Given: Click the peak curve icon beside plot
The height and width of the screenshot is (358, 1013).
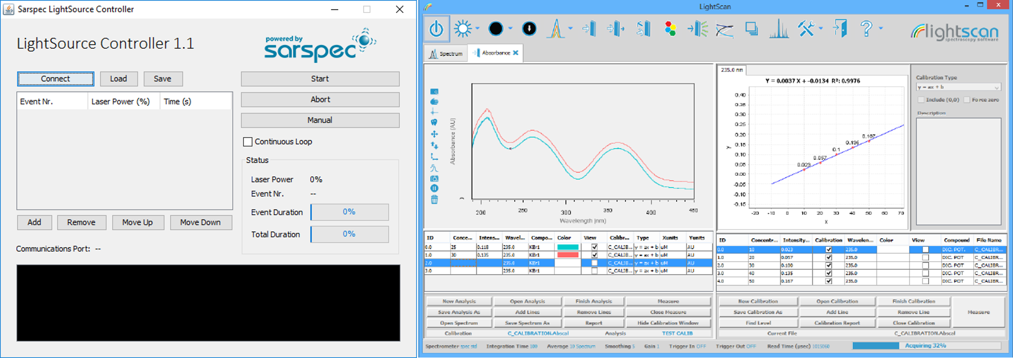Looking at the screenshot, I should click(x=434, y=168).
